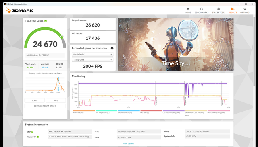Viewport: 258px width, 147px height.
Task: Open the Results tab
Action: [x=233, y=10]
